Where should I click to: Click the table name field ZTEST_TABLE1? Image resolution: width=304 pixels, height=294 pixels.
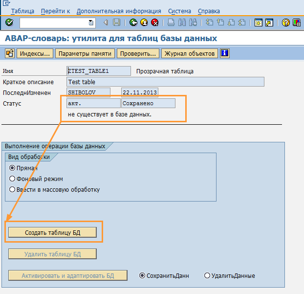pos(99,71)
